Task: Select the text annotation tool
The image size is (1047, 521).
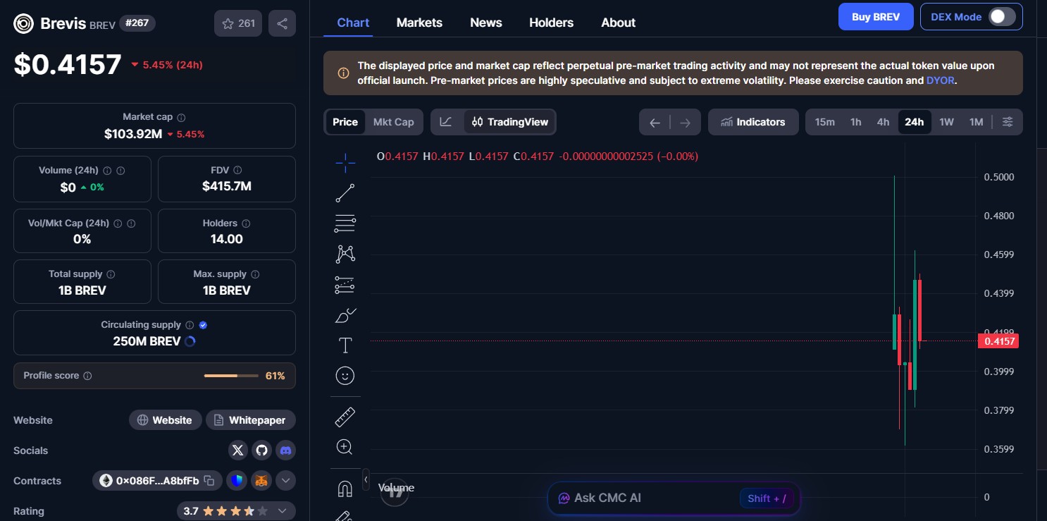Action: [345, 345]
